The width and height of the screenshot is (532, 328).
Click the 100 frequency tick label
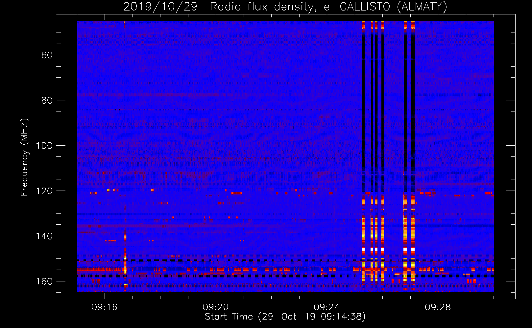tap(44, 146)
